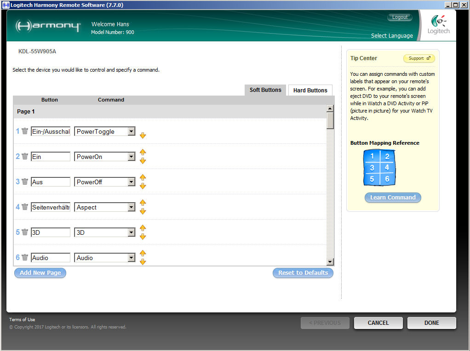Click the Seitenverhältnis button label field
Image resolution: width=470 pixels, height=351 pixels.
point(51,207)
